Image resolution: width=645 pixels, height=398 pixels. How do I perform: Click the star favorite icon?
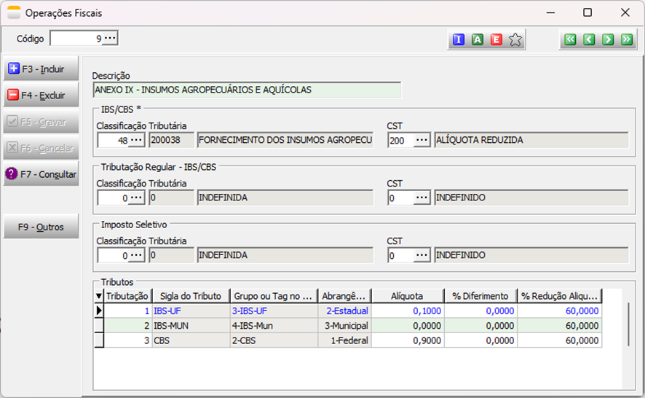[515, 39]
